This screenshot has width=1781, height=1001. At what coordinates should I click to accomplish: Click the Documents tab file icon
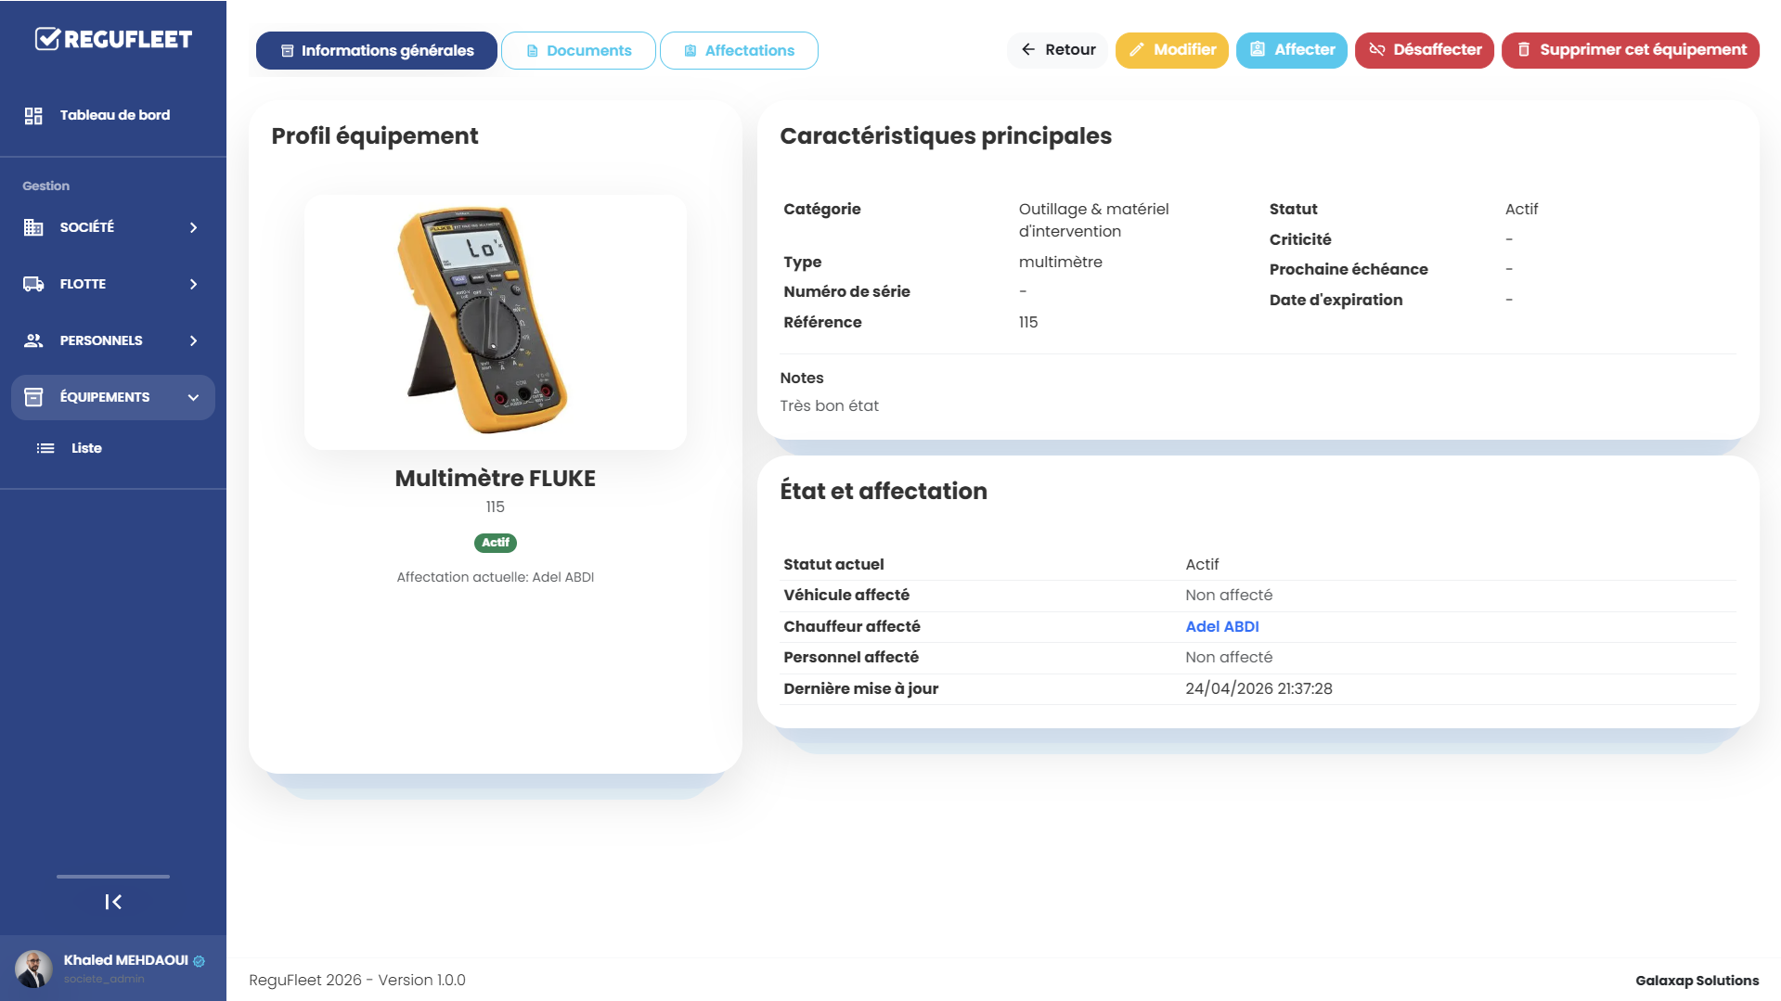(x=533, y=51)
